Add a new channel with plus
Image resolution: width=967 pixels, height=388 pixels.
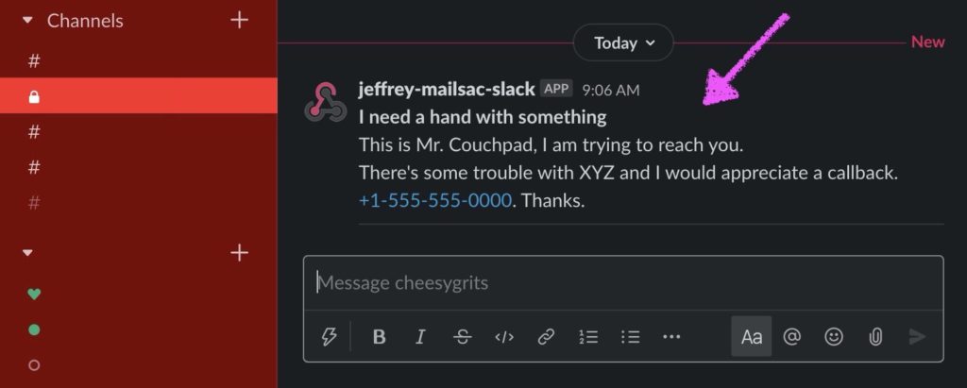click(239, 21)
